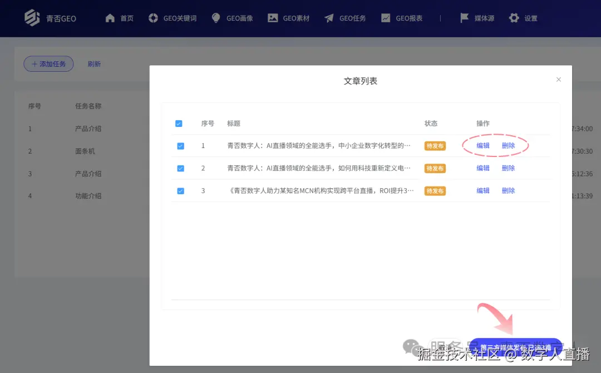Image resolution: width=601 pixels, height=373 pixels.
Task: Uncheck the checkbox for article 2
Action: 180,168
